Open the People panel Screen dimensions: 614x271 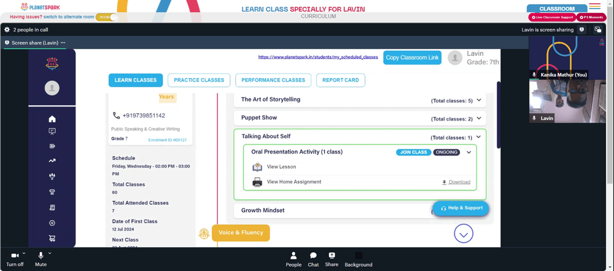click(x=293, y=259)
